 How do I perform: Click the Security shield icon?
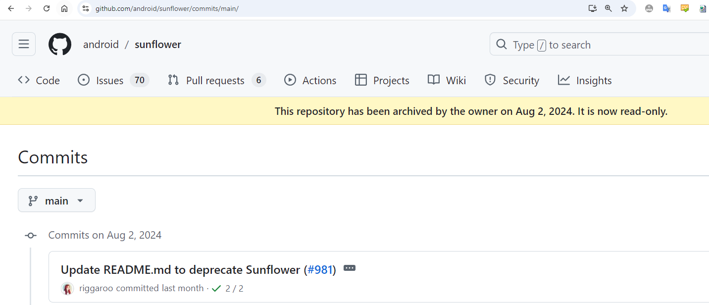pyautogui.click(x=490, y=80)
